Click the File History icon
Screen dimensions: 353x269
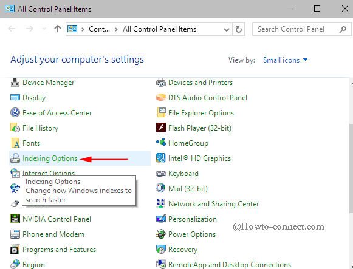[x=15, y=128]
